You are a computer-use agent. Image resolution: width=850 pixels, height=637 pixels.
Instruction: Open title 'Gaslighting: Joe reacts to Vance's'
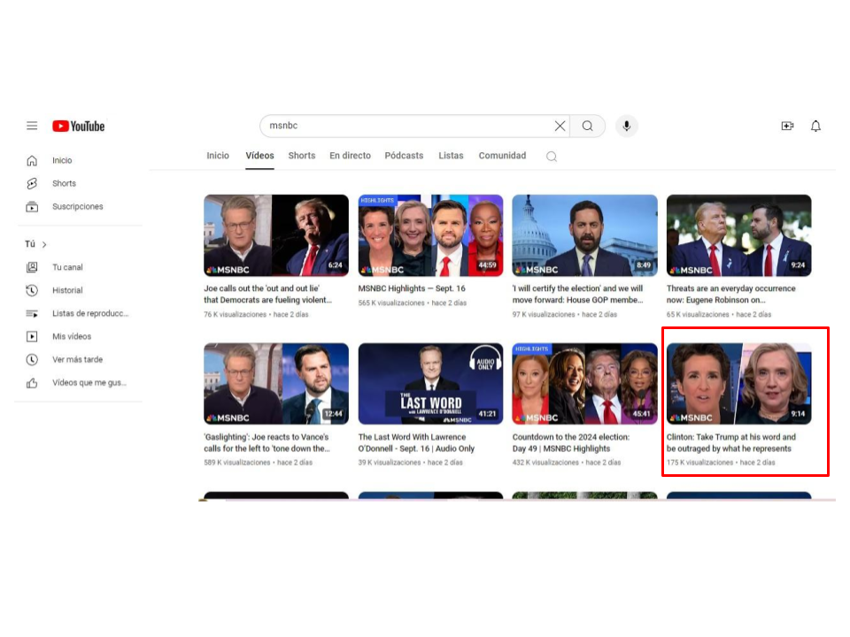[x=267, y=442]
